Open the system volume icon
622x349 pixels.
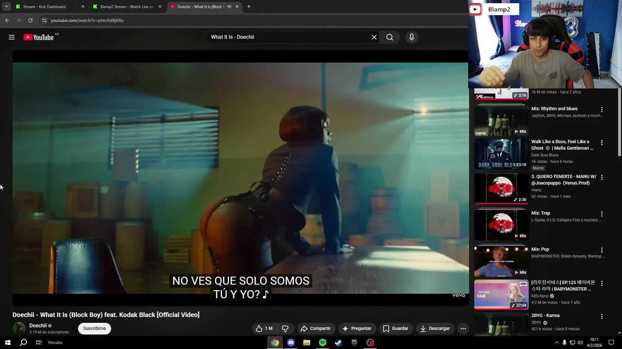click(580, 343)
